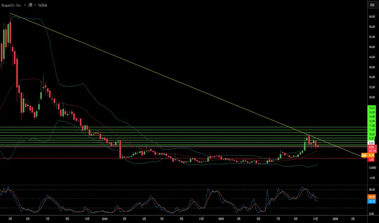Click the 28.00 mark on price scale
This screenshot has width=379, height=223.
pyautogui.click(x=372, y=97)
